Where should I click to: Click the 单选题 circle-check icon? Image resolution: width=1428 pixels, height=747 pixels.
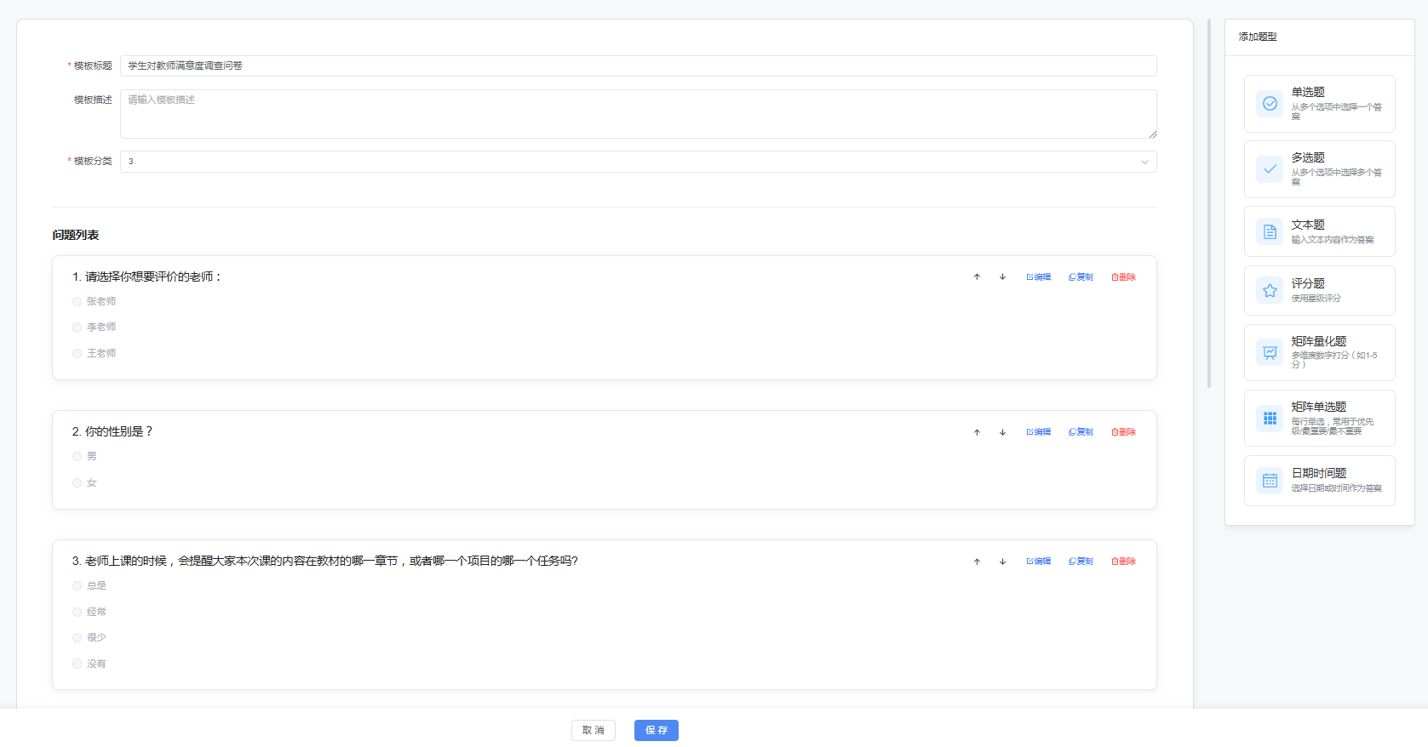[1270, 104]
